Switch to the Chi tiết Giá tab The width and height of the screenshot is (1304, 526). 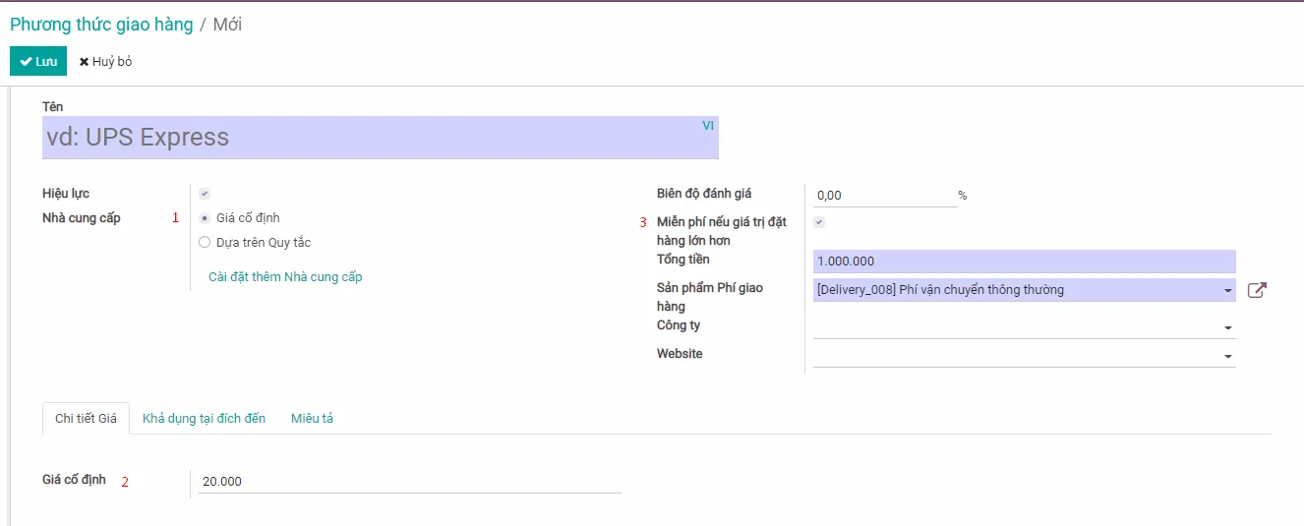[86, 419]
